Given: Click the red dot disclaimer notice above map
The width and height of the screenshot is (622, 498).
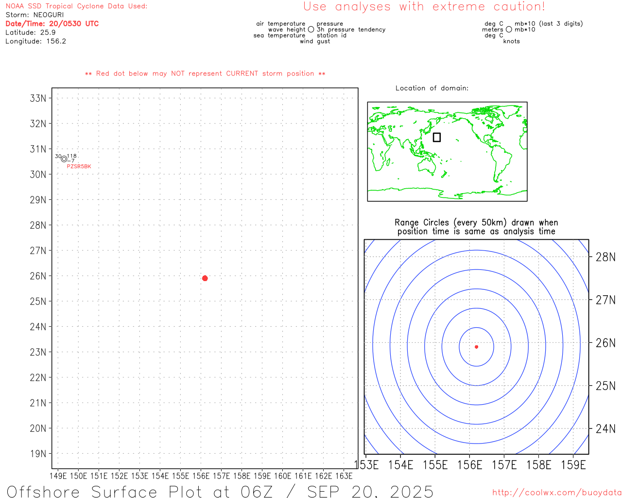Looking at the screenshot, I should coord(205,73).
